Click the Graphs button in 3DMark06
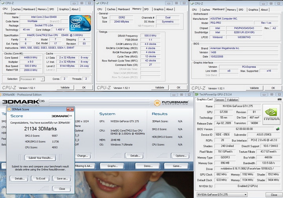The width and height of the screenshot is (283, 198). (113, 166)
